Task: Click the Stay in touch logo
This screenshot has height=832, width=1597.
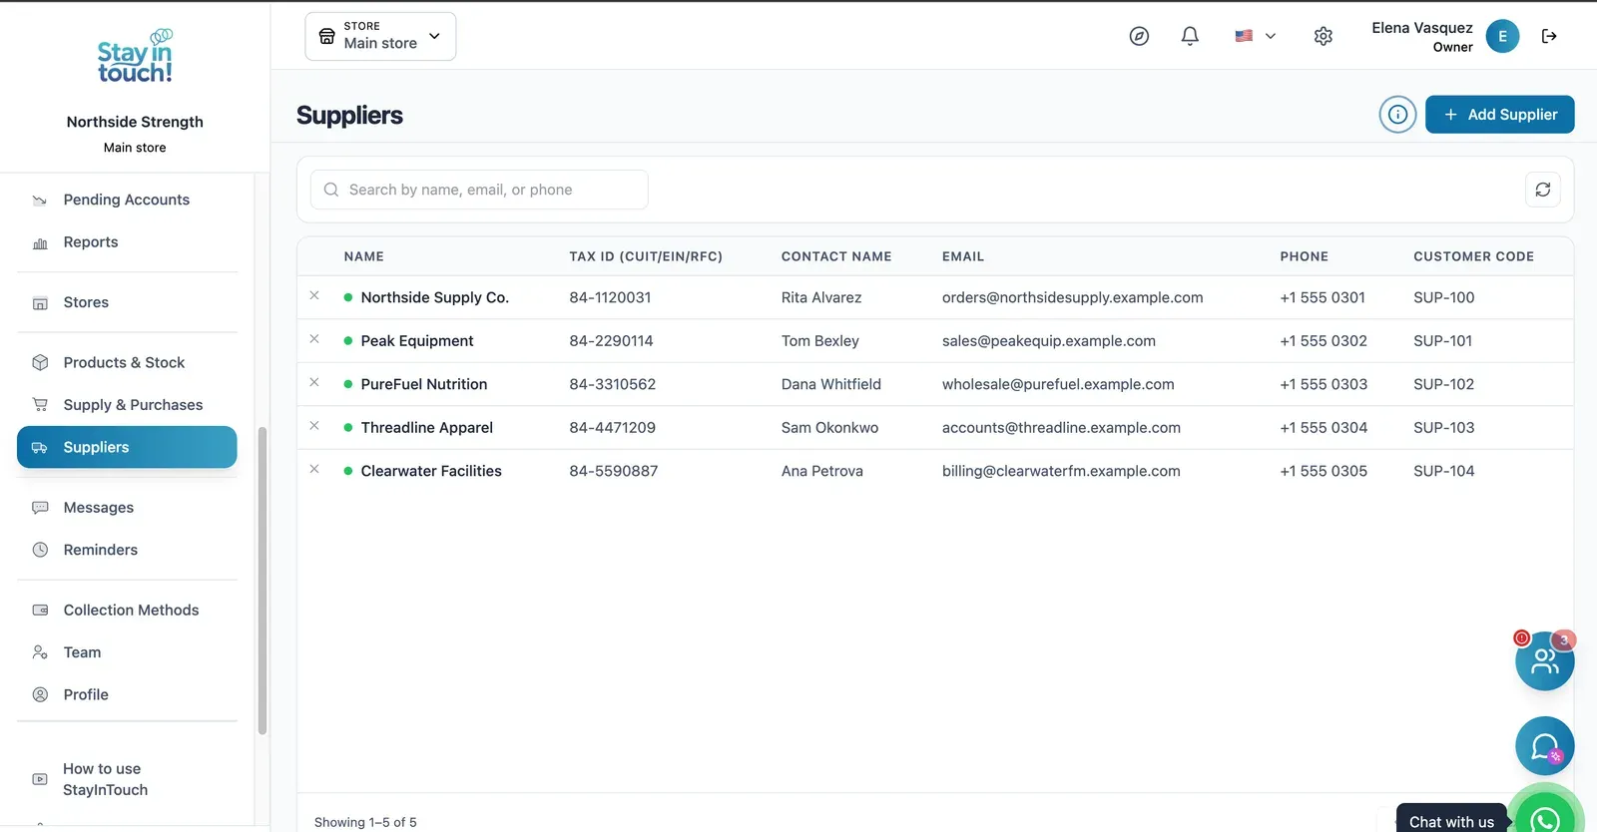Action: click(x=135, y=57)
